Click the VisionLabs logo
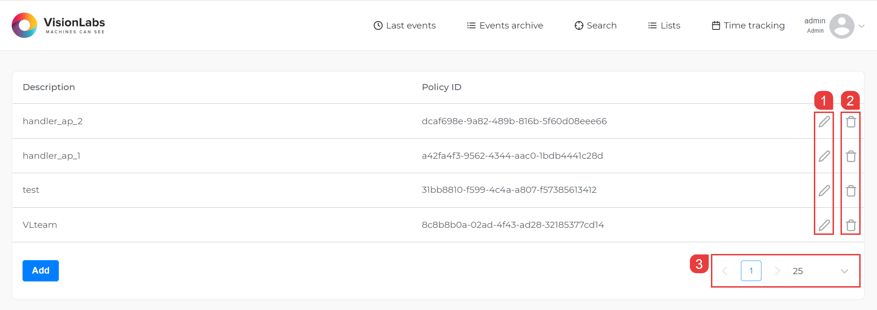The image size is (877, 310). [x=58, y=25]
